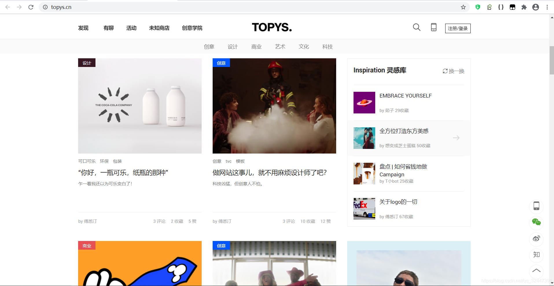This screenshot has height=286, width=554.
Task: Click the 全方位打造东方美感 thumbnail
Action: [364, 138]
